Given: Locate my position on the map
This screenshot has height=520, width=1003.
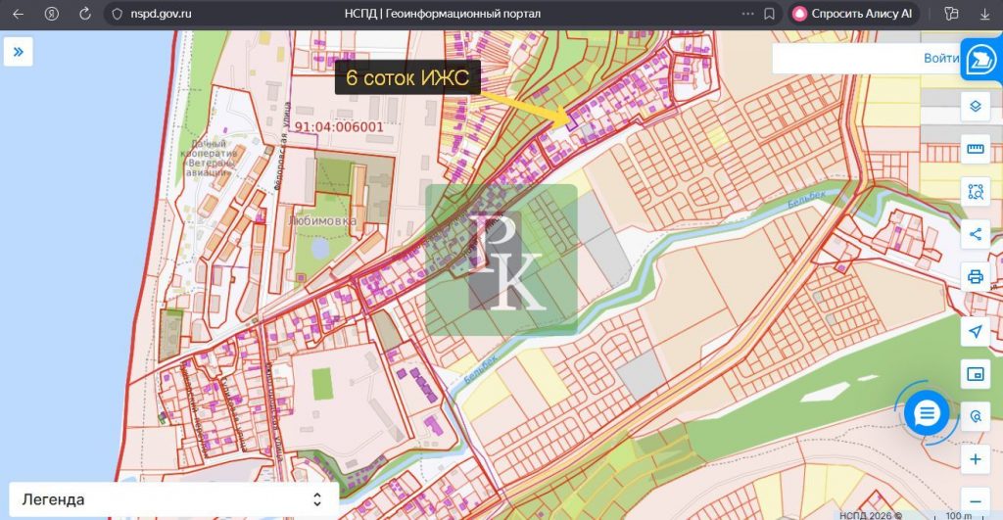Looking at the screenshot, I should pyautogui.click(x=975, y=332).
